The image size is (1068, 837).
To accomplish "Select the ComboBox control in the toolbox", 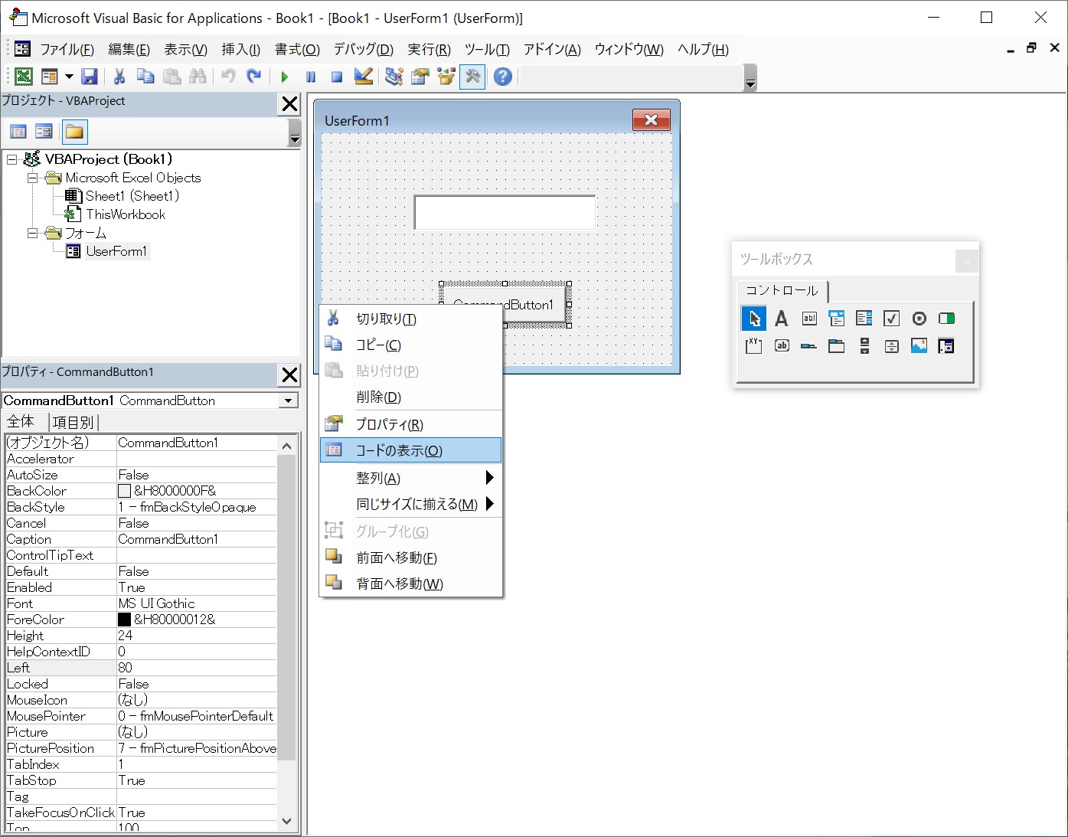I will pyautogui.click(x=836, y=318).
